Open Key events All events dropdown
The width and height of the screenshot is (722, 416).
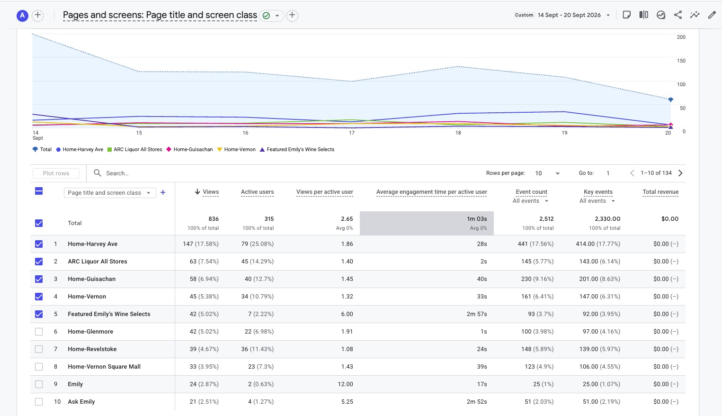click(597, 201)
